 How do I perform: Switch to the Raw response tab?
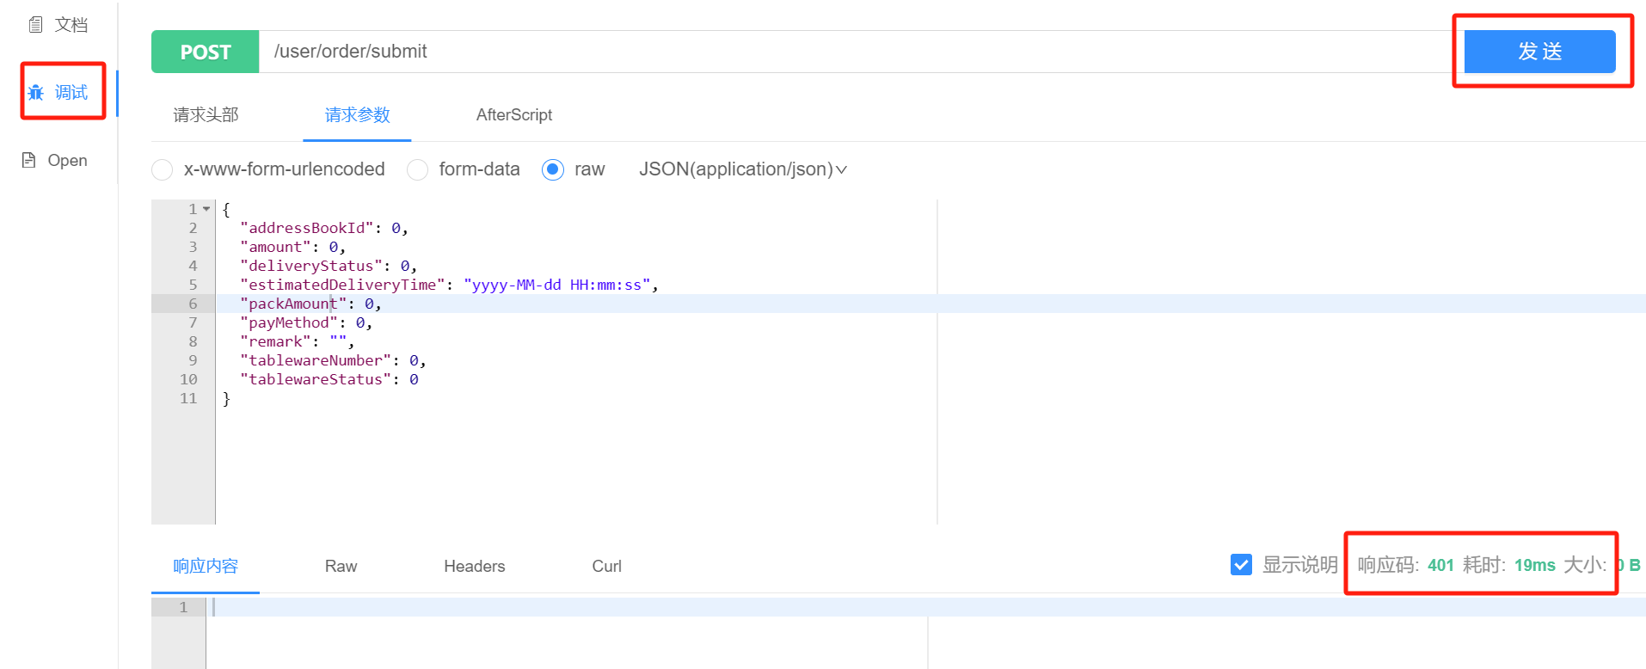pos(341,566)
